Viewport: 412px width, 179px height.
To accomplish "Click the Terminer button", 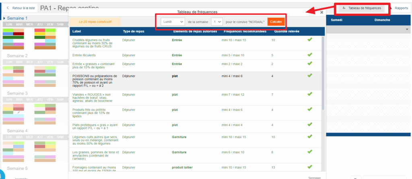I will (x=314, y=177).
